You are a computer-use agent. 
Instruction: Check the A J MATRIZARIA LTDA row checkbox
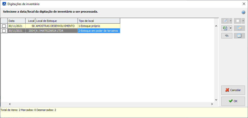(x=4, y=31)
